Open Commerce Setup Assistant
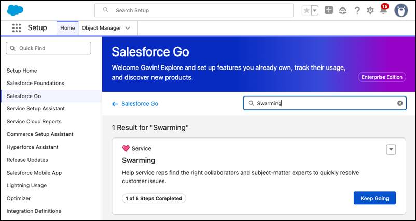This screenshot has width=416, height=221. (x=40, y=134)
